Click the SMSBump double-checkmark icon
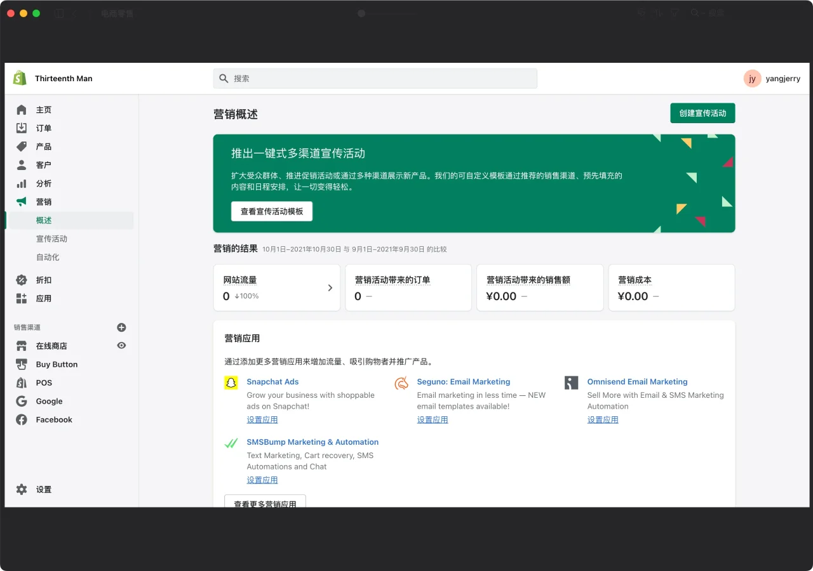Viewport: 813px width, 571px height. 231,443
